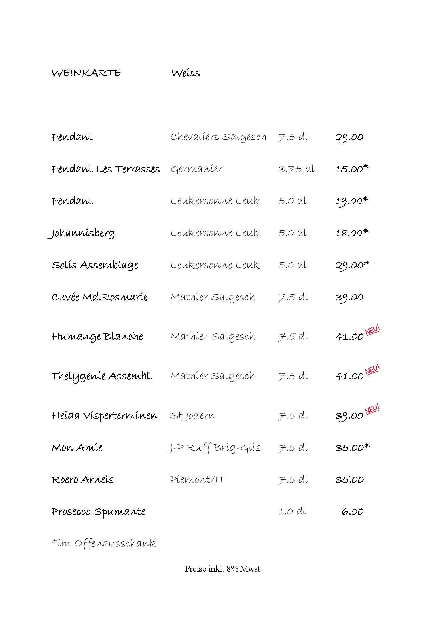The width and height of the screenshot is (445, 630).
Task: Click the NEU! stamp by Heida Visperterminen
Action: coord(372,410)
